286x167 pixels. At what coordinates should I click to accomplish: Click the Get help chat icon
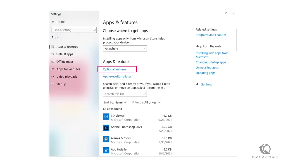click(x=197, y=84)
